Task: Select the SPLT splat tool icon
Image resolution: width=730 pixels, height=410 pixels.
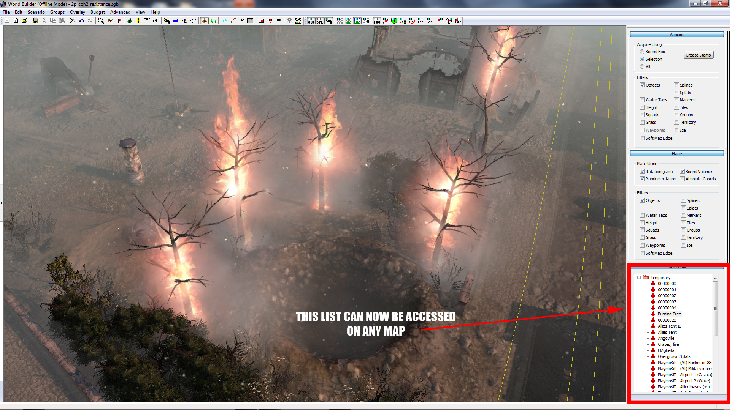Action: click(156, 20)
